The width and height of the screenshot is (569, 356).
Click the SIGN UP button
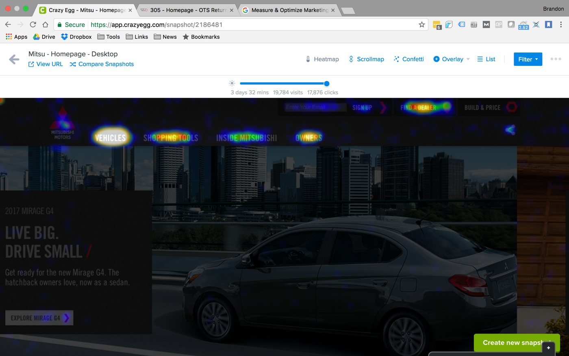[362, 107]
